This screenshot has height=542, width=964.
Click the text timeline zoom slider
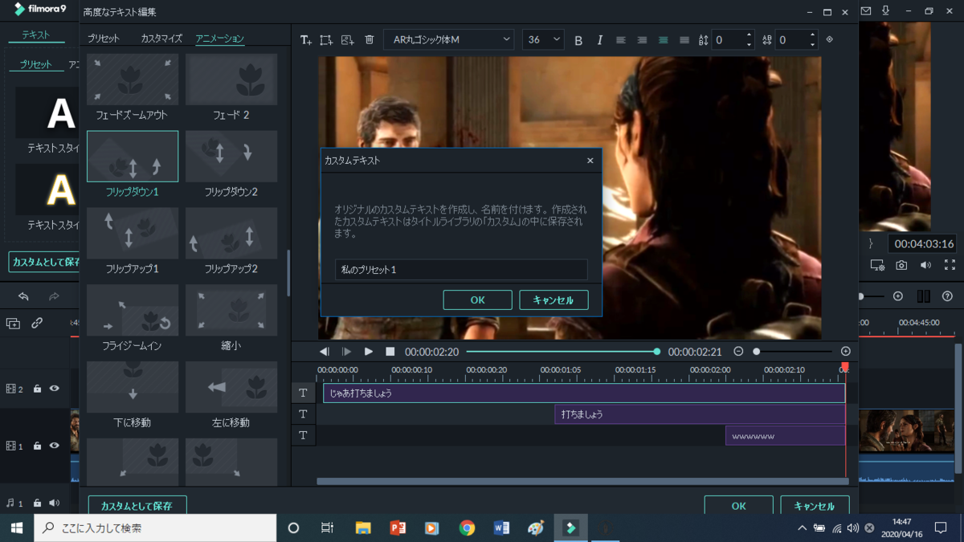pyautogui.click(x=794, y=352)
